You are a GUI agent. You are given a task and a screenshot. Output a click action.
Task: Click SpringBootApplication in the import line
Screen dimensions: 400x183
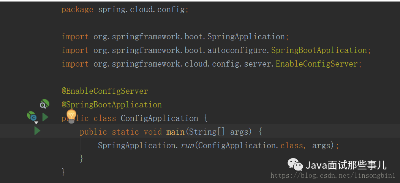(319, 50)
